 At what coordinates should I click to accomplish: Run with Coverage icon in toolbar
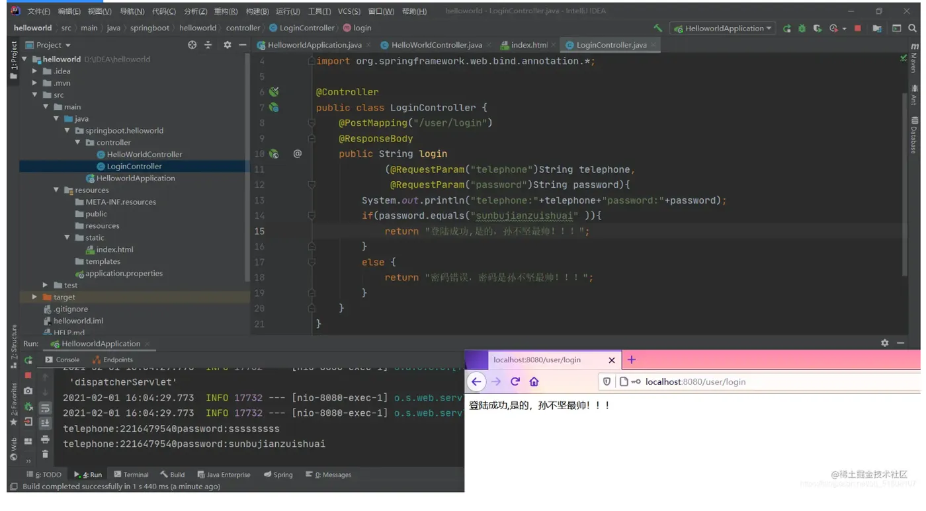click(x=818, y=28)
